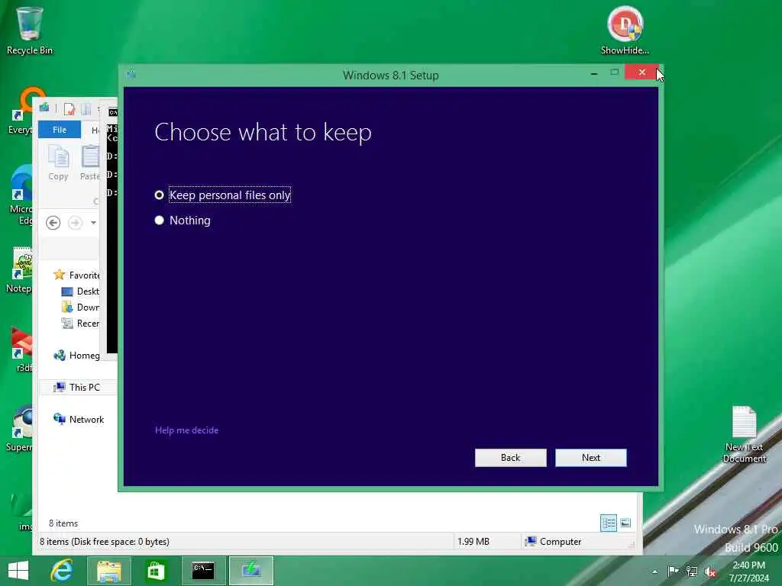Switch Explorer to details view icon
The height and width of the screenshot is (586, 782).
pyautogui.click(x=609, y=523)
